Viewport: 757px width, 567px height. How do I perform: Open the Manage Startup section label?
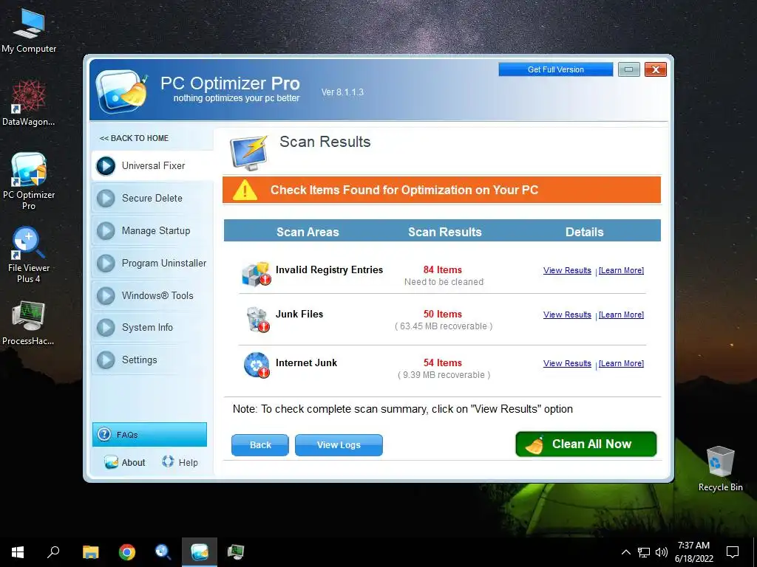point(156,231)
